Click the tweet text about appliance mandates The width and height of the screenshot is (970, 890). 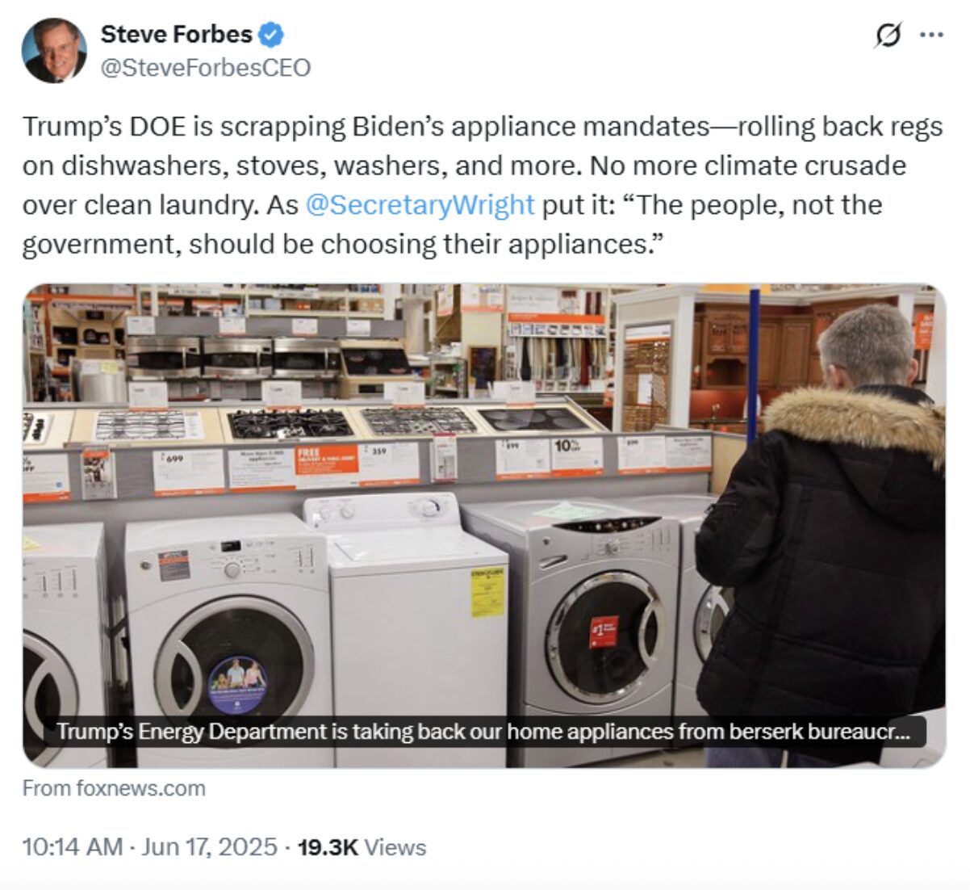click(x=483, y=185)
